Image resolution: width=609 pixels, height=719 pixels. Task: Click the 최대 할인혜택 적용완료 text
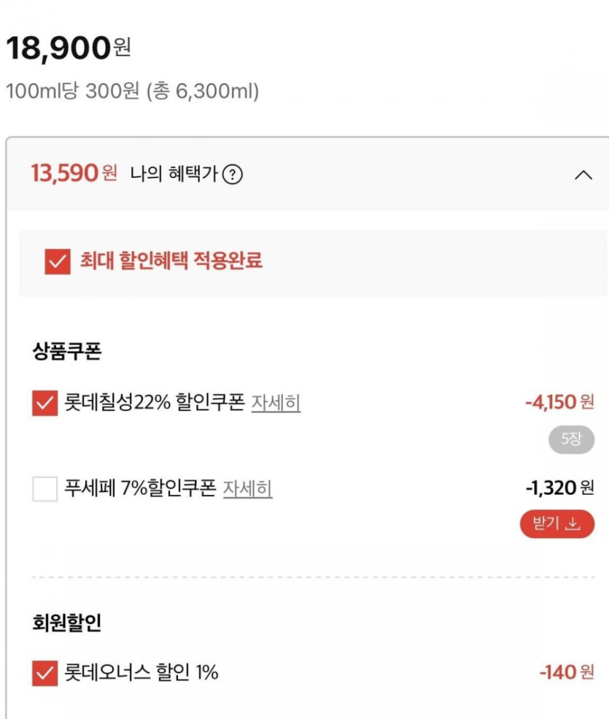(171, 261)
